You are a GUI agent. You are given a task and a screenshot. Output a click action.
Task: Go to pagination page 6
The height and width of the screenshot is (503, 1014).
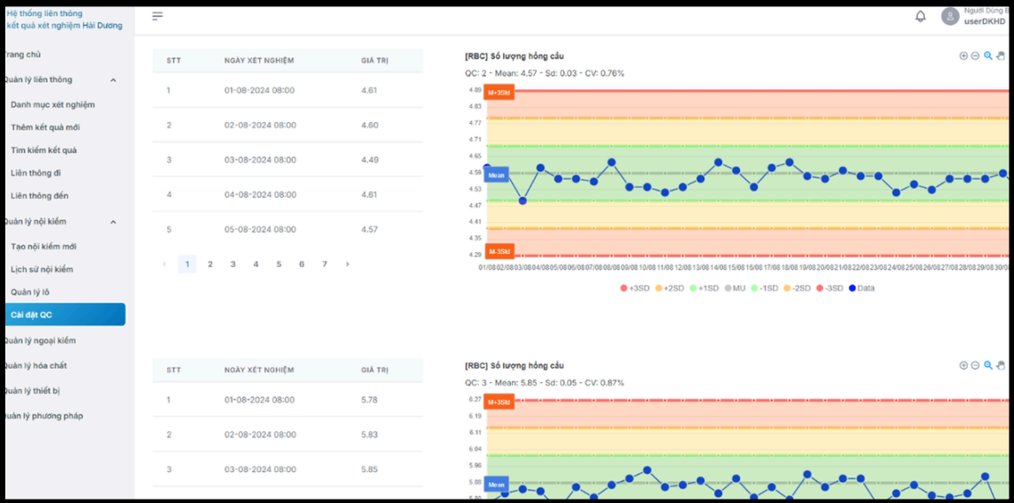tap(301, 263)
